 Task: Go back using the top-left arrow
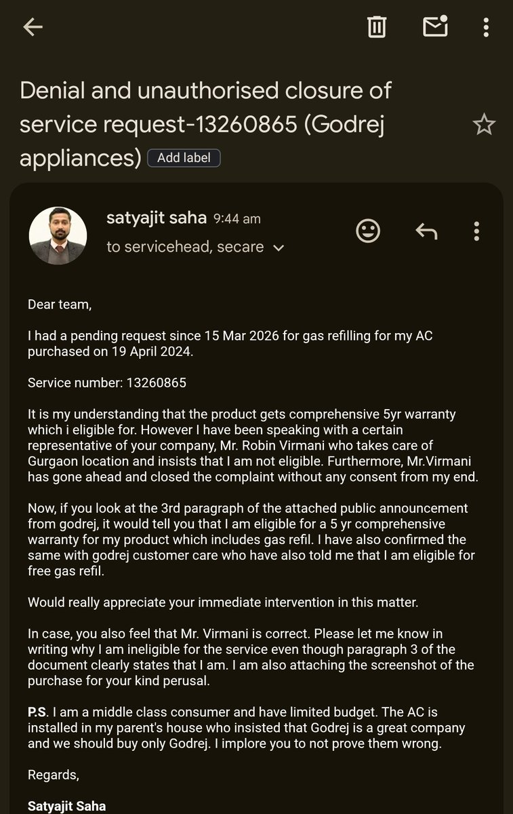(x=33, y=26)
